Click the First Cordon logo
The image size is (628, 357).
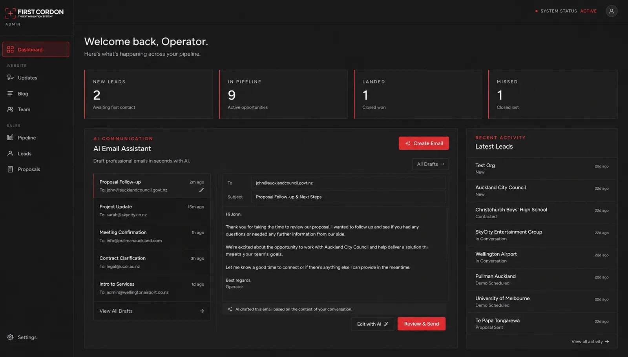pyautogui.click(x=35, y=13)
